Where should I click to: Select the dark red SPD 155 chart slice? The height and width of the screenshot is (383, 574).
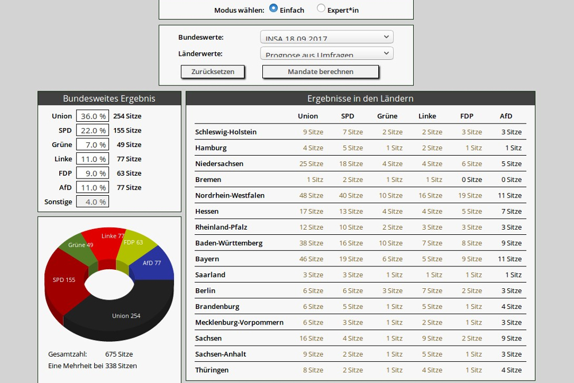pyautogui.click(x=63, y=280)
